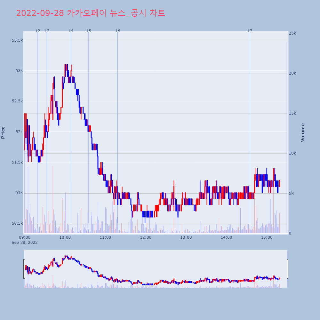
Task: Click news marker 17 at top
Action: (x=250, y=31)
